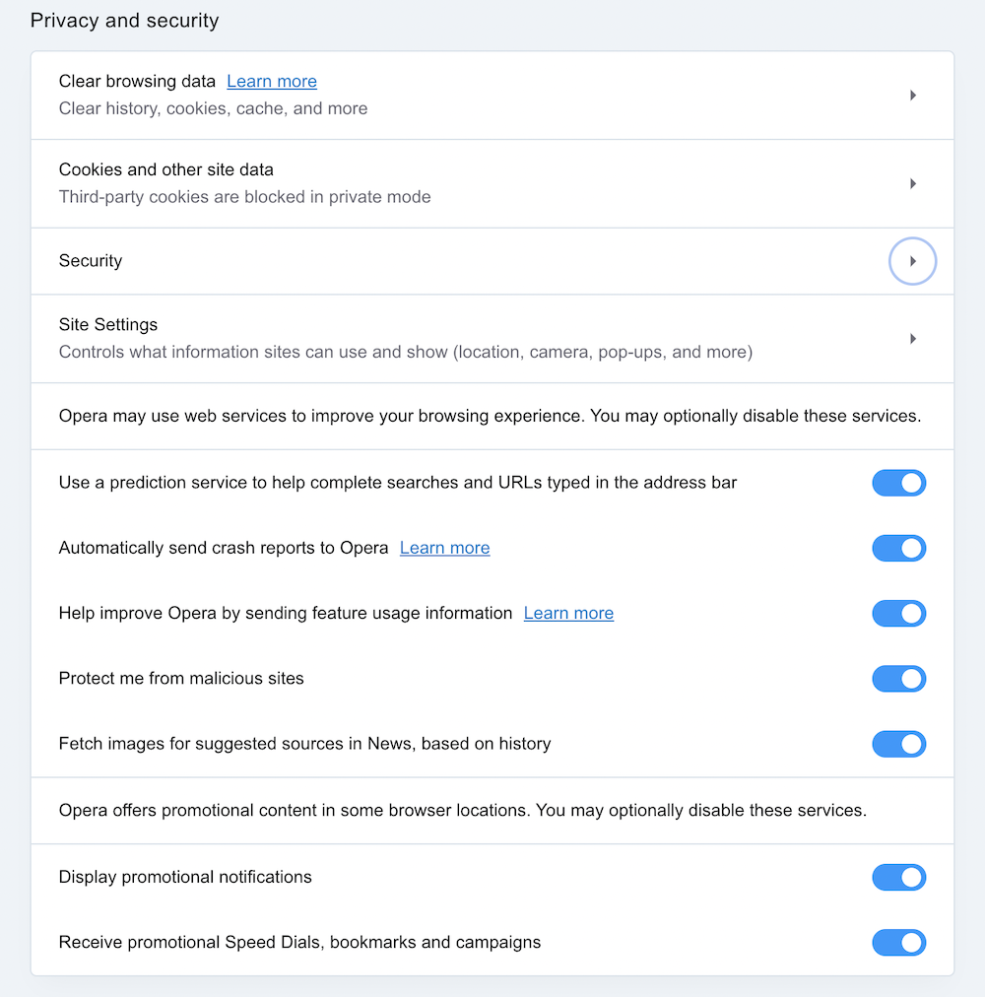Image resolution: width=985 pixels, height=997 pixels.
Task: Turn off automatic crash reports to Opera
Action: pos(898,548)
